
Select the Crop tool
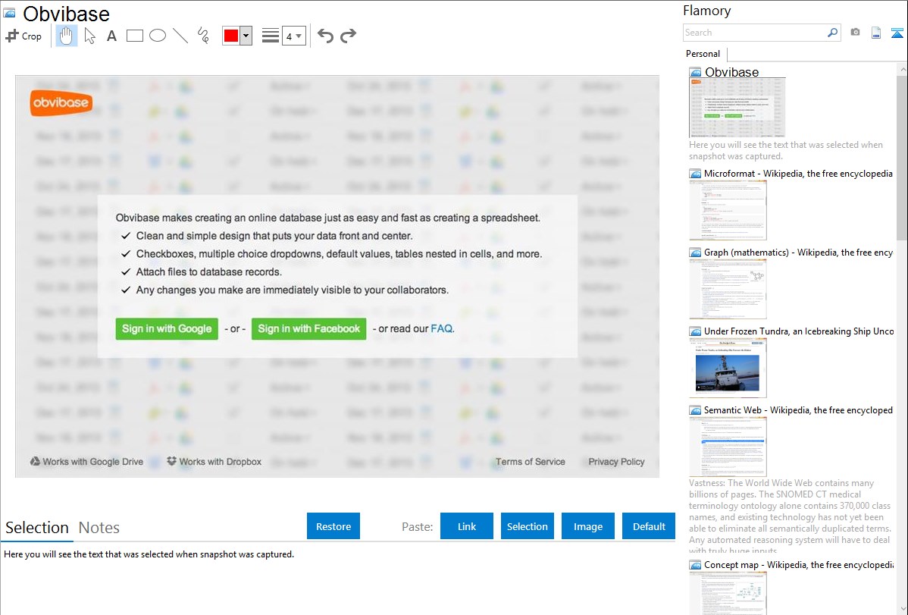23,36
